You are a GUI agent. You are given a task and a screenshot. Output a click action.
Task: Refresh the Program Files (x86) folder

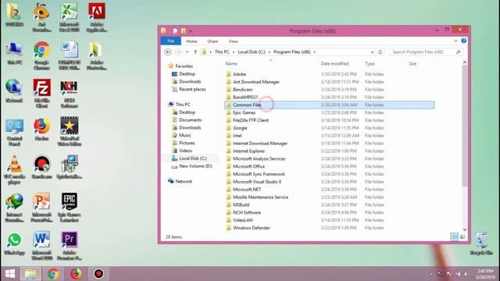(380, 52)
